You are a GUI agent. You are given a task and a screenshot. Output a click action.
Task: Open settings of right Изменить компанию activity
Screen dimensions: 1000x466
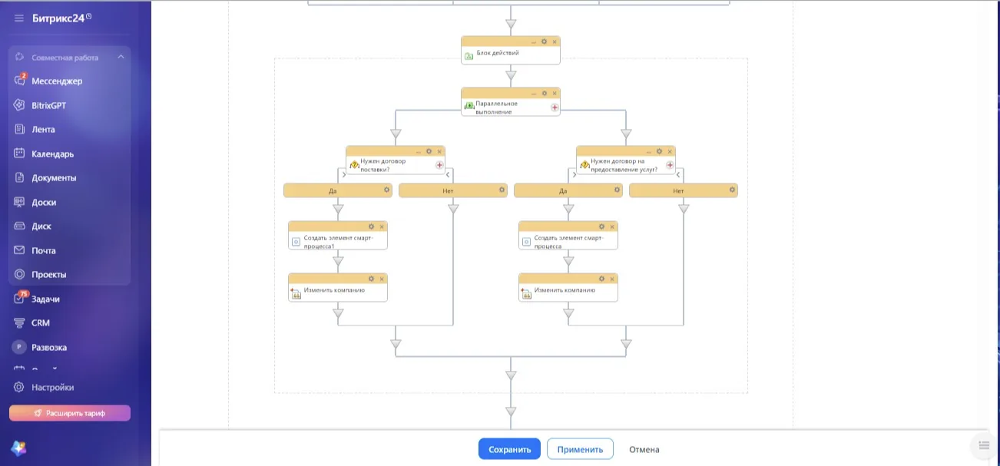point(601,279)
